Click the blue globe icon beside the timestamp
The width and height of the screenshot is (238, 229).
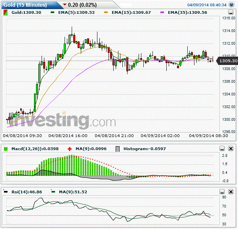pos(231,4)
